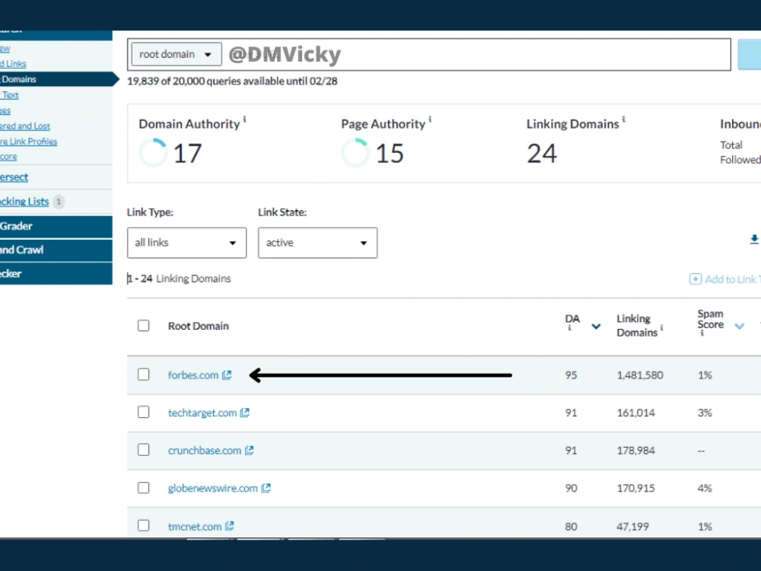Click the queries available status text
Image resolution: width=761 pixels, height=571 pixels.
click(232, 81)
